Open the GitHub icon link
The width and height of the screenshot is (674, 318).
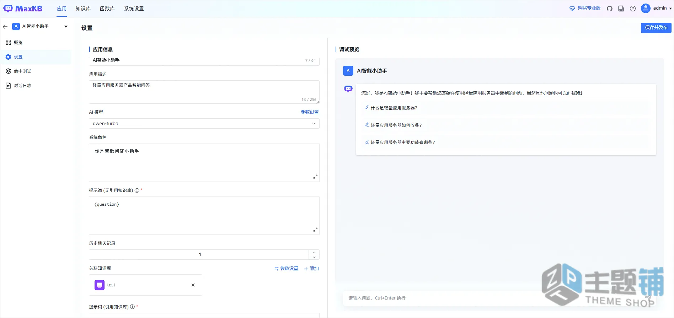coord(610,9)
